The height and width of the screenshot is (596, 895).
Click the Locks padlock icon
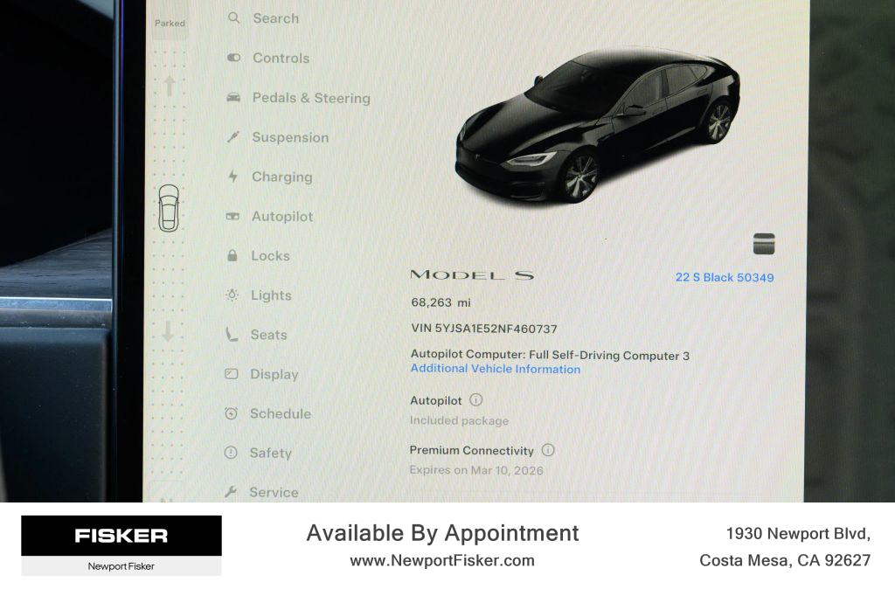232,255
